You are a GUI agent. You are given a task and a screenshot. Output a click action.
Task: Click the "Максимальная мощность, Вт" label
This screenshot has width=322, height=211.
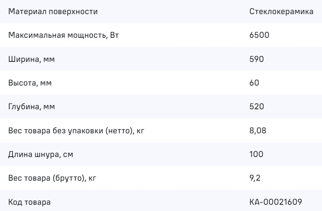coord(64,35)
